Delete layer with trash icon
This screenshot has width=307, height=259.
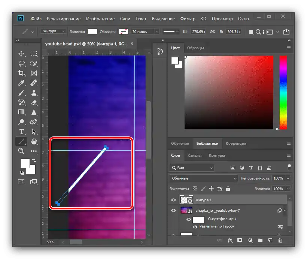click(280, 240)
